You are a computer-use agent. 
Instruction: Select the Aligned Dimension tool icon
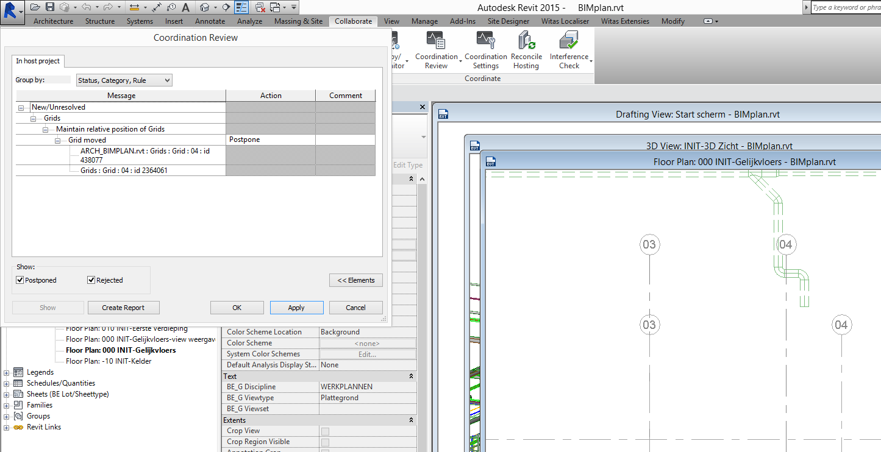point(157,7)
